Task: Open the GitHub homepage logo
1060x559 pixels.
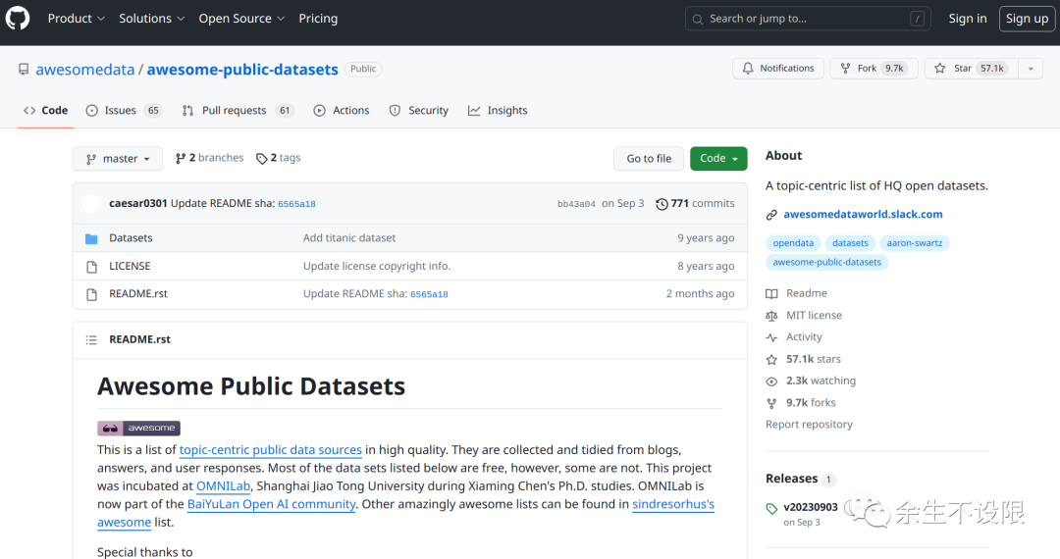Action: pyautogui.click(x=18, y=19)
